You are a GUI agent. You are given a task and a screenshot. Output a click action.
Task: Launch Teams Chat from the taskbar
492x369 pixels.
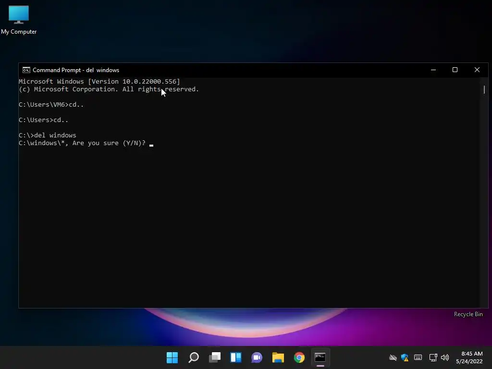tap(257, 357)
